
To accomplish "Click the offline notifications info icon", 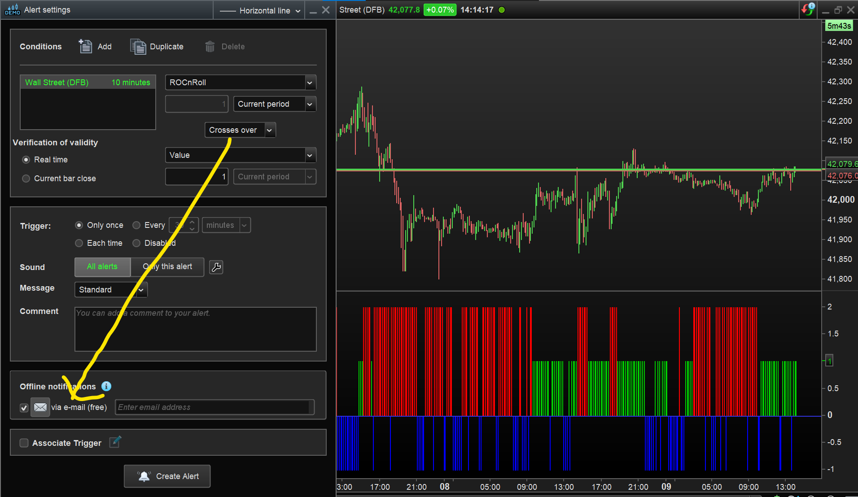I will pos(106,386).
